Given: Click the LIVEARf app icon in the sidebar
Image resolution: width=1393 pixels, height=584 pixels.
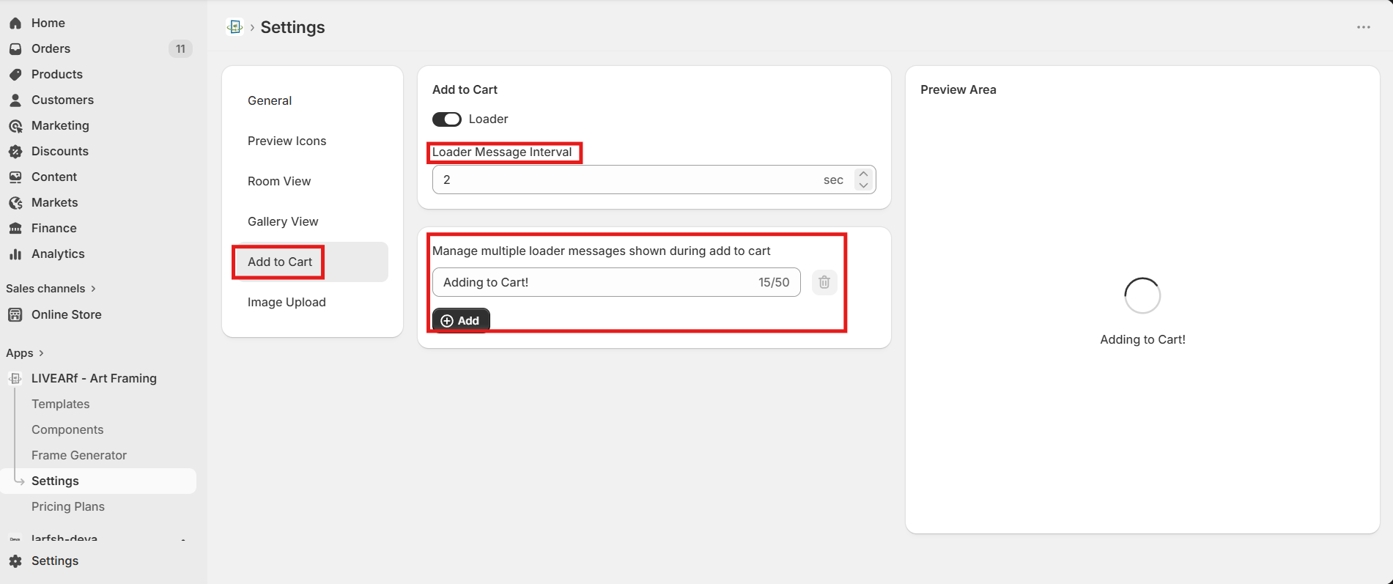Looking at the screenshot, I should 15,379.
